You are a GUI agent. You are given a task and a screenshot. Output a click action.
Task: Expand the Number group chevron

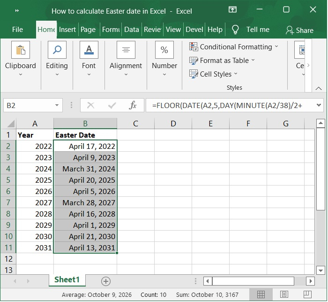pyautogui.click(x=164, y=75)
